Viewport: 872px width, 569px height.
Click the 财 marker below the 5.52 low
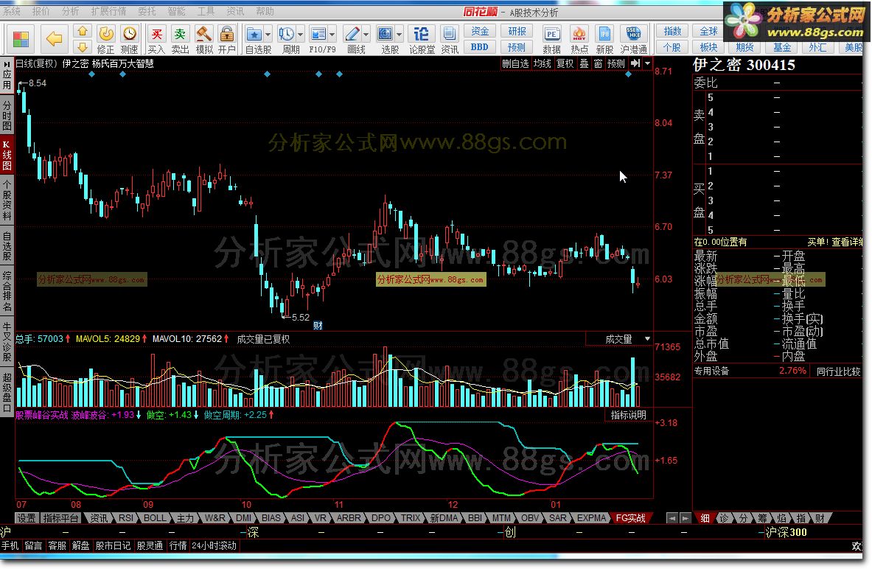[318, 325]
